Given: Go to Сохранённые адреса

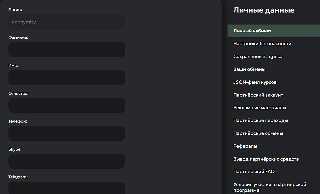Looking at the screenshot, I should tap(258, 57).
